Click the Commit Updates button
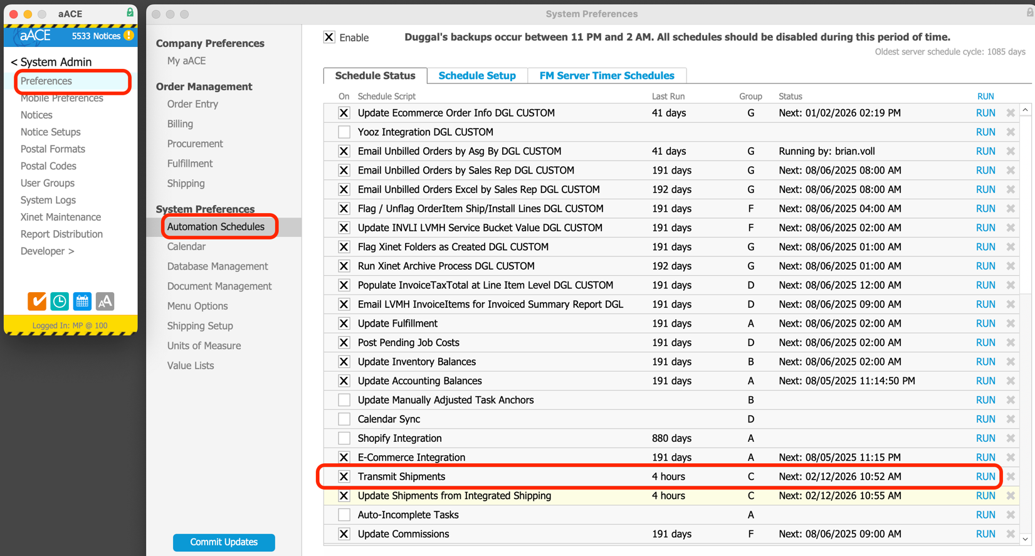 coord(224,542)
